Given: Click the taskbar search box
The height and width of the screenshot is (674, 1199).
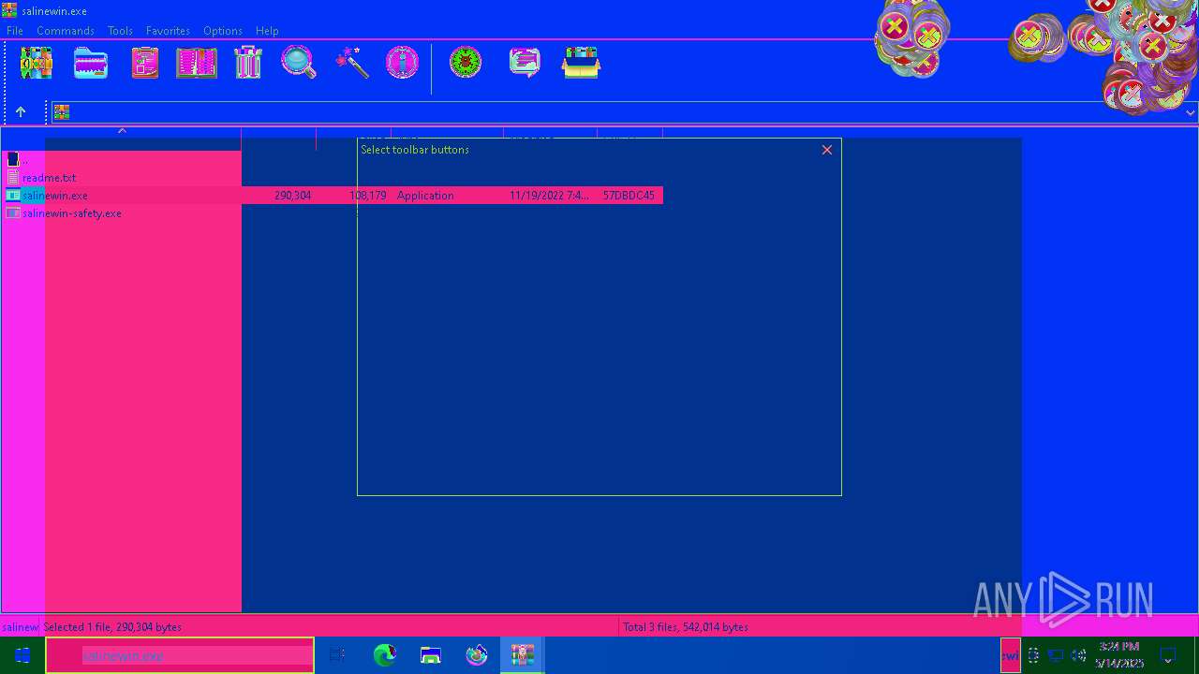Looking at the screenshot, I should click(180, 655).
